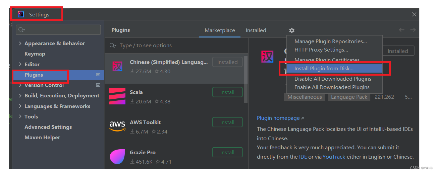Open Advanced Settings page
Screen dimensions: 438x173
[x=48, y=127]
